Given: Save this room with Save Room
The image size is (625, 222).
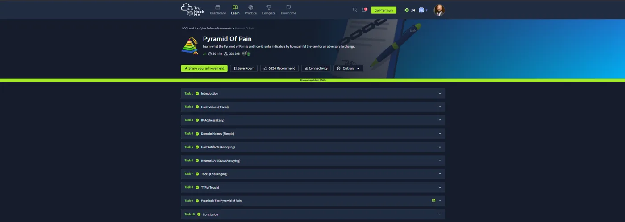Looking at the screenshot, I should coord(244,68).
